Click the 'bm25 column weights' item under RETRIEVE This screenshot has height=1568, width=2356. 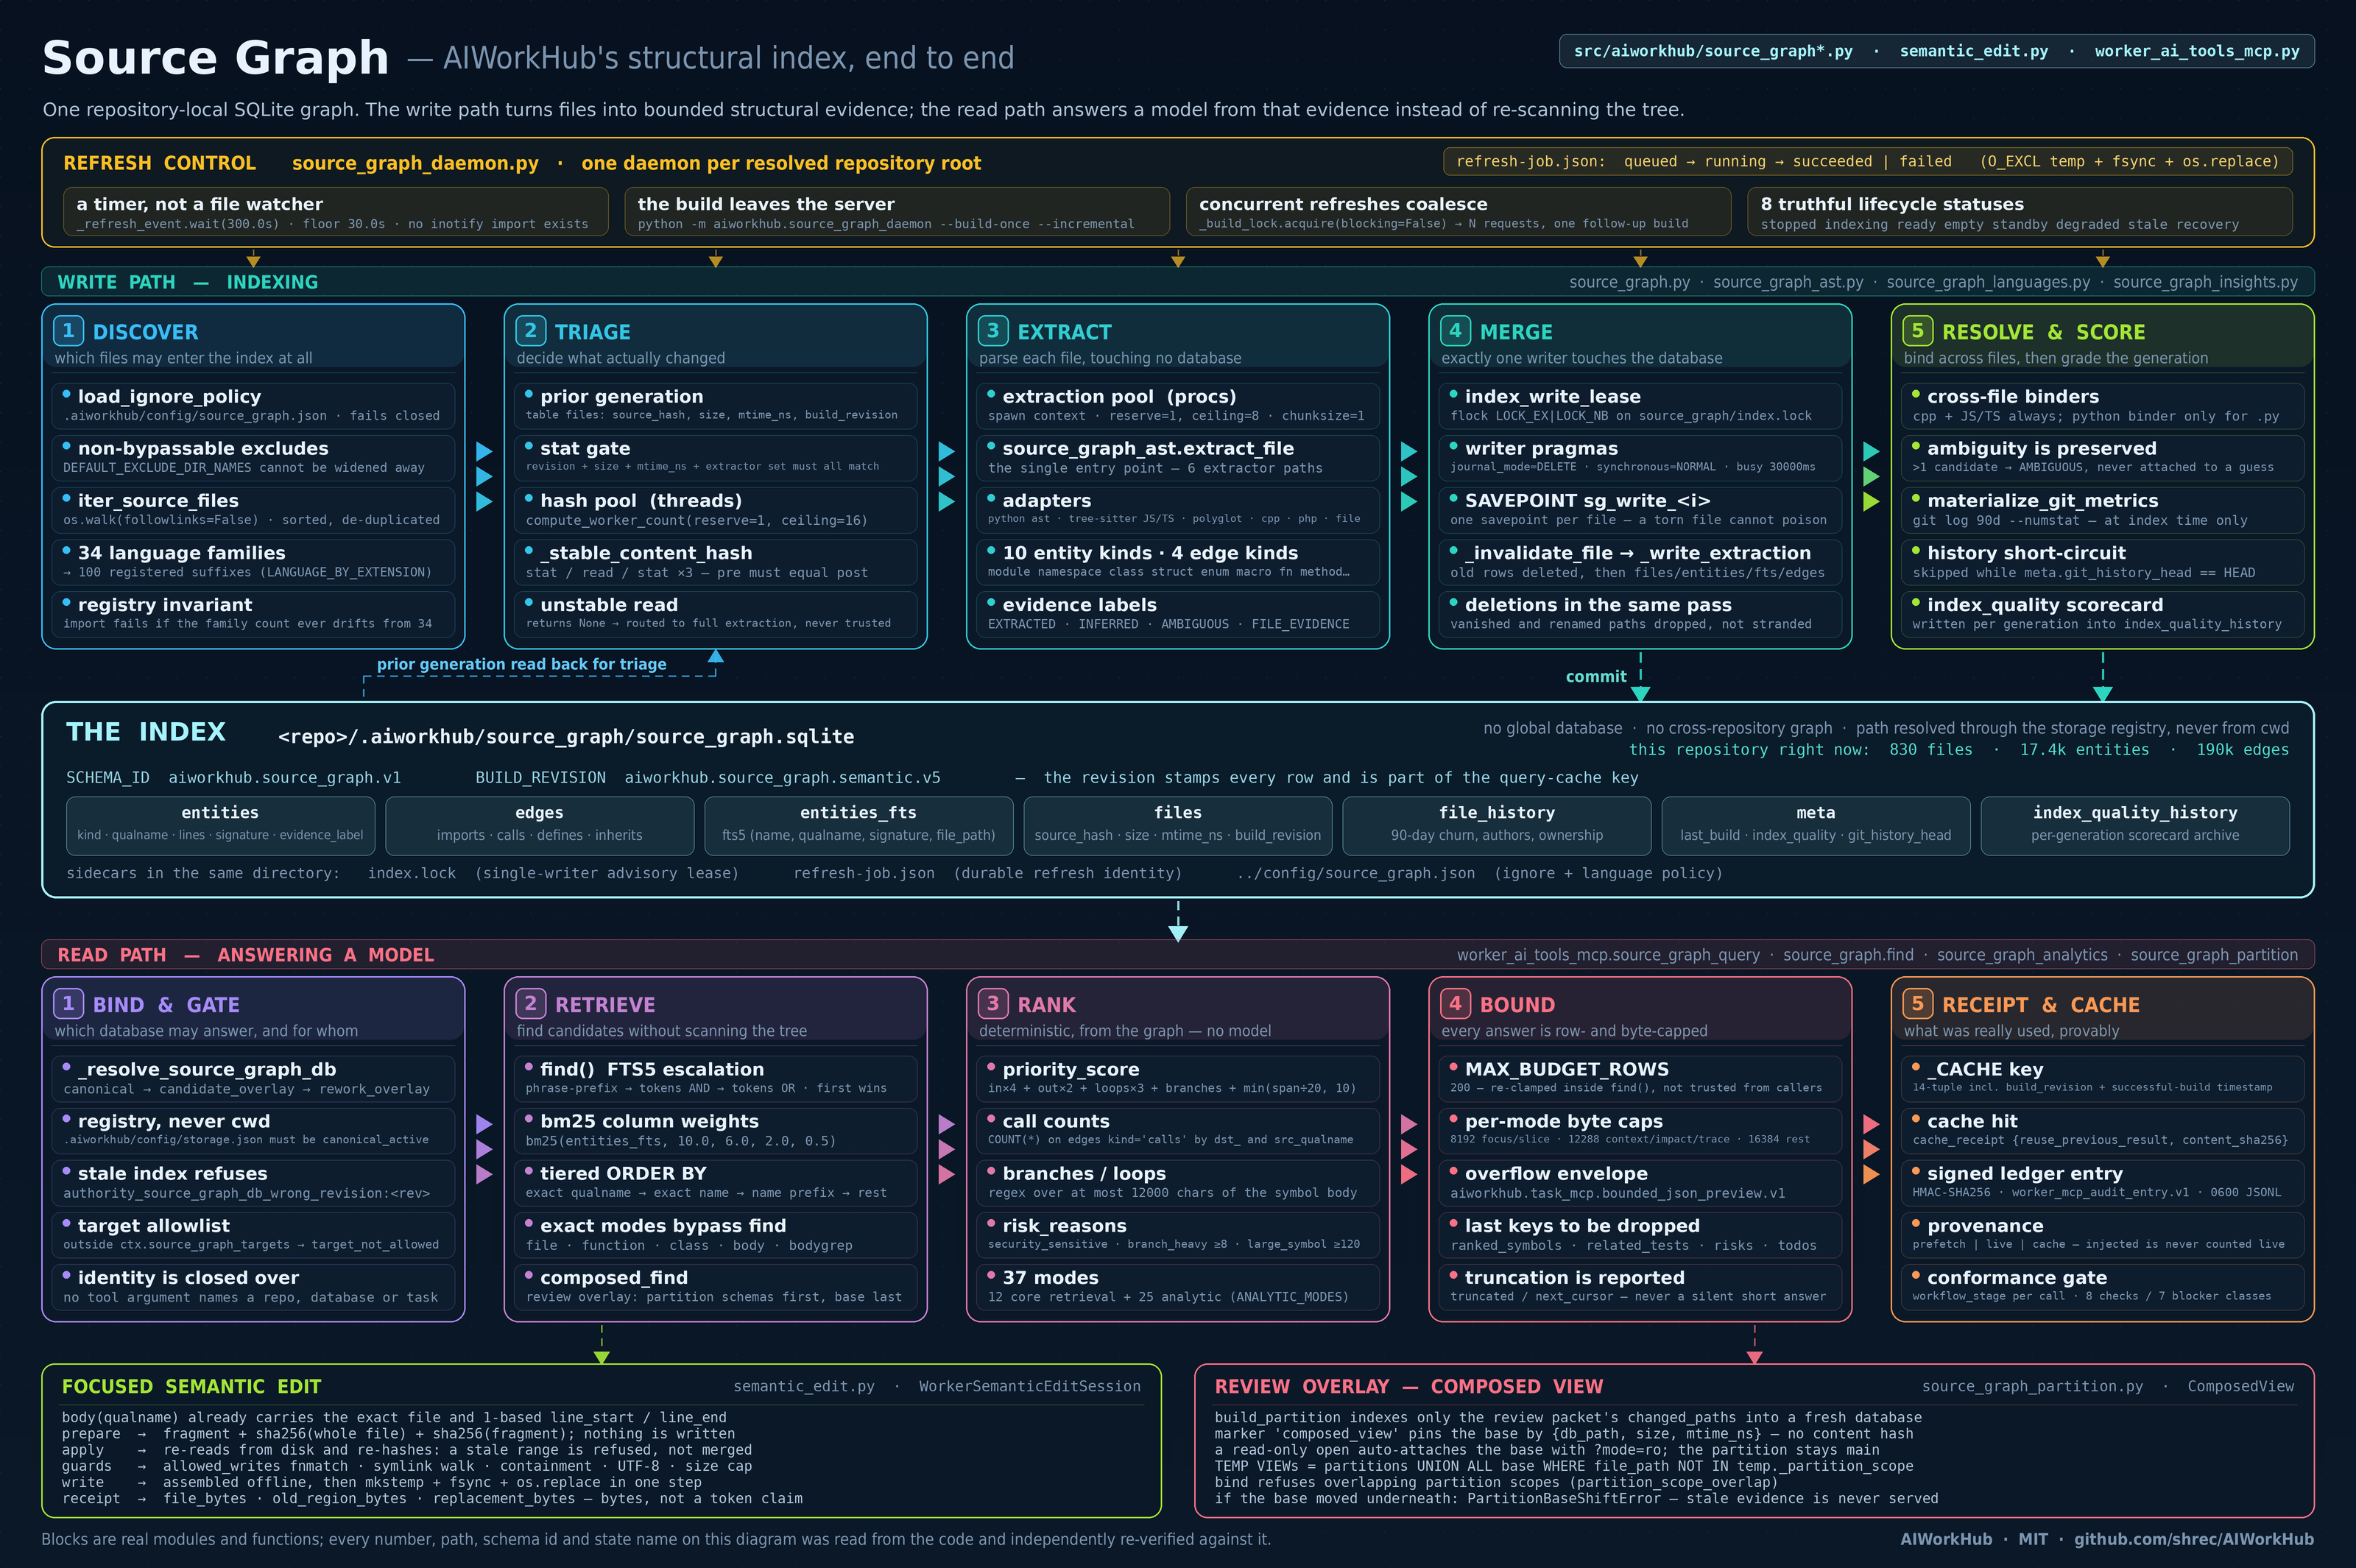[x=716, y=1130]
